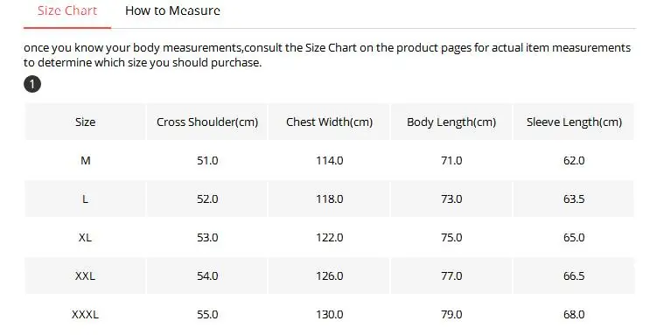657x335 pixels.
Task: Click the size chart instruction paragraph
Action: [x=327, y=55]
